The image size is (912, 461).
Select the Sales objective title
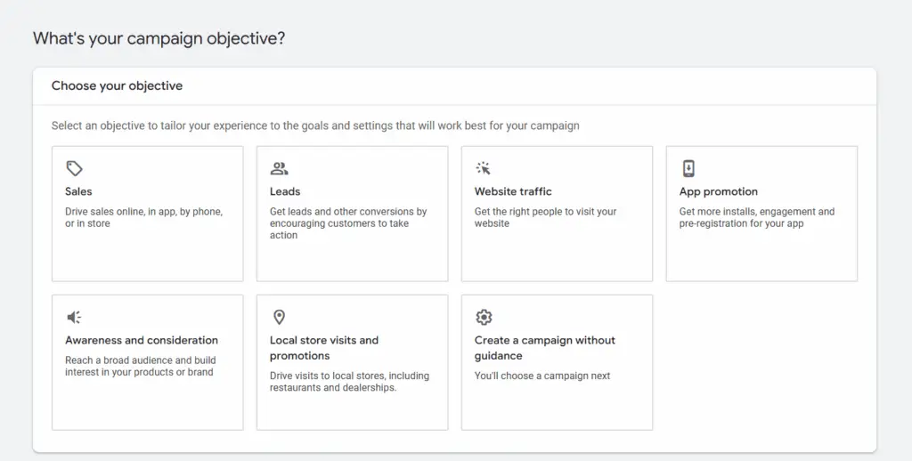tap(78, 191)
